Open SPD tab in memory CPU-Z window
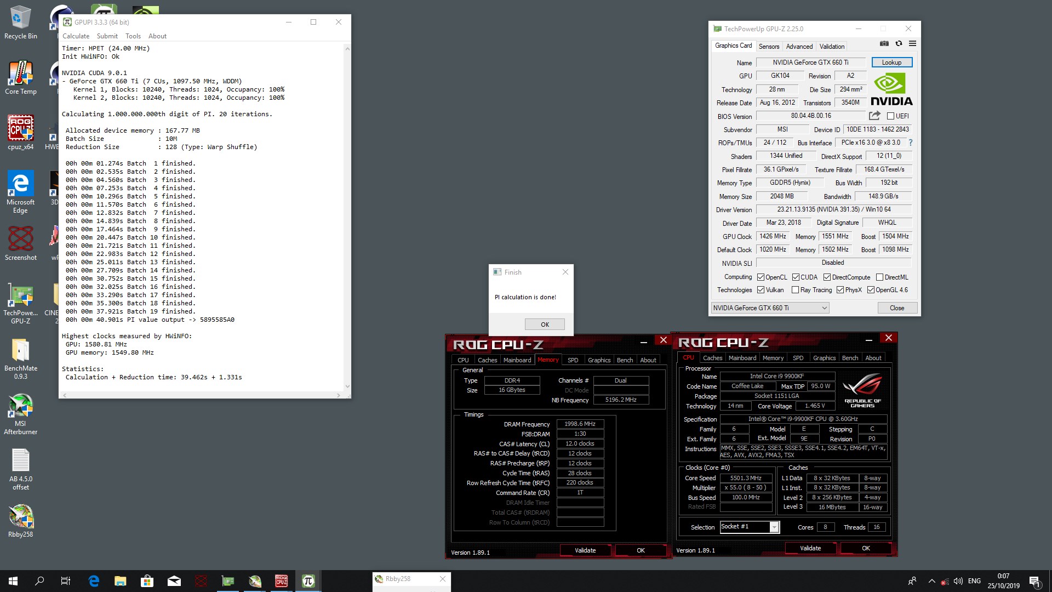The height and width of the screenshot is (592, 1052). click(x=573, y=360)
